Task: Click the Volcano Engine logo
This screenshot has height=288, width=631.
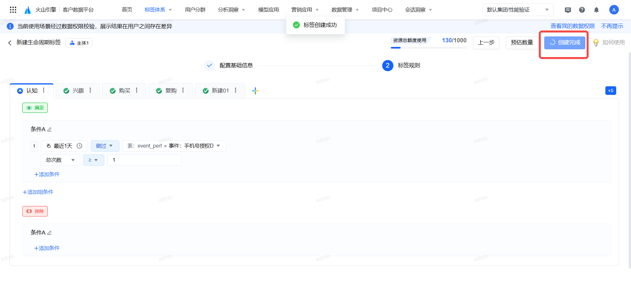Action: [28, 10]
